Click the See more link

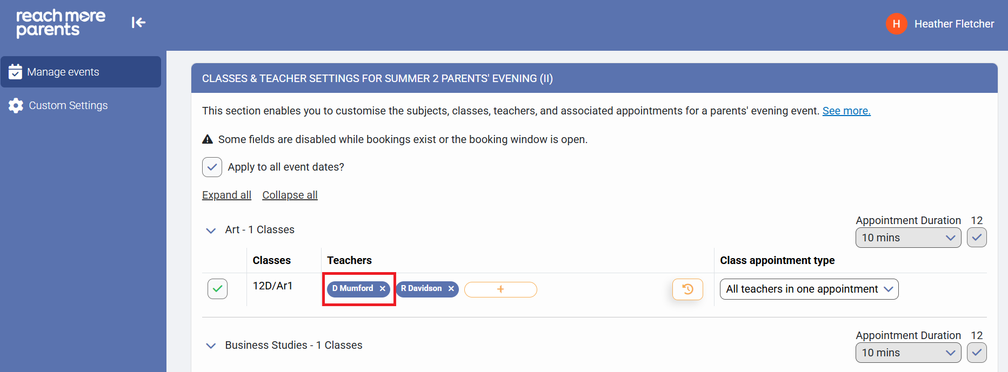(x=846, y=111)
